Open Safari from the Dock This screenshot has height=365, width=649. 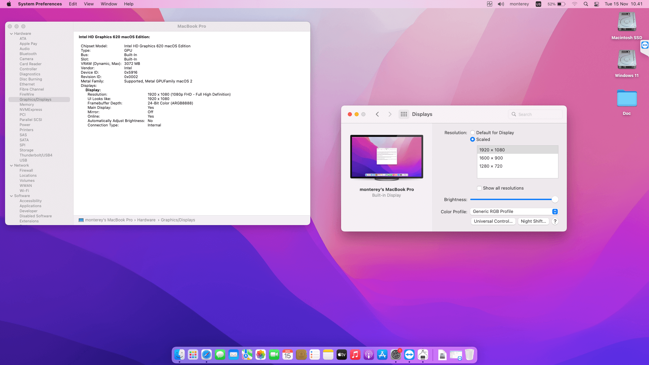pyautogui.click(x=207, y=355)
